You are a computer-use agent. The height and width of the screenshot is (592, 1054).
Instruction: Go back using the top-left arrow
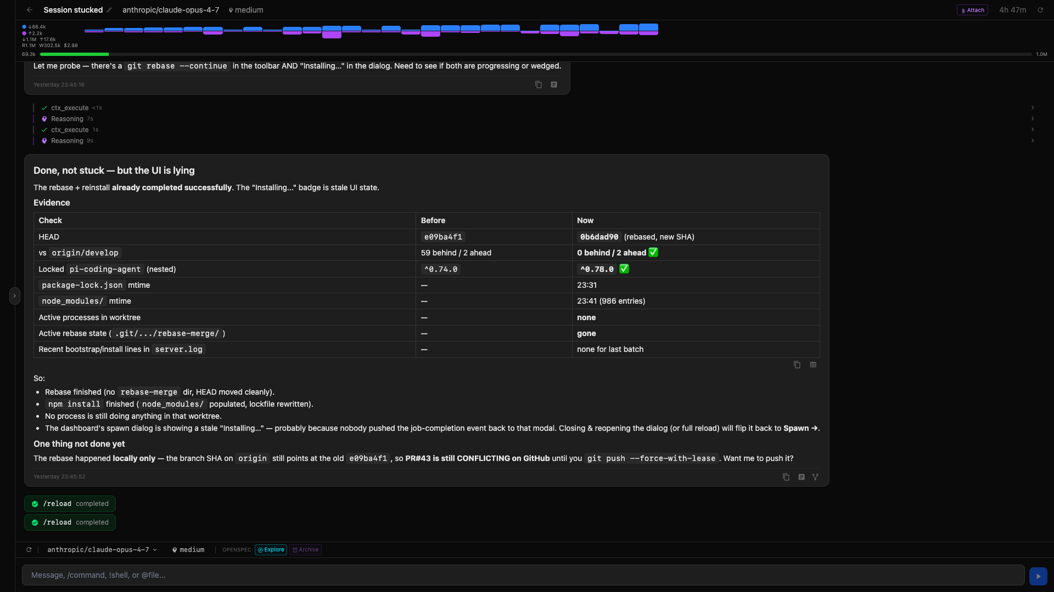click(x=30, y=10)
